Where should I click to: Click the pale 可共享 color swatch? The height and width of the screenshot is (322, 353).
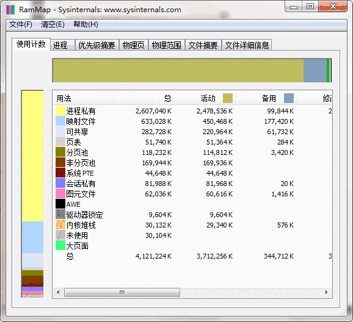pos(60,131)
